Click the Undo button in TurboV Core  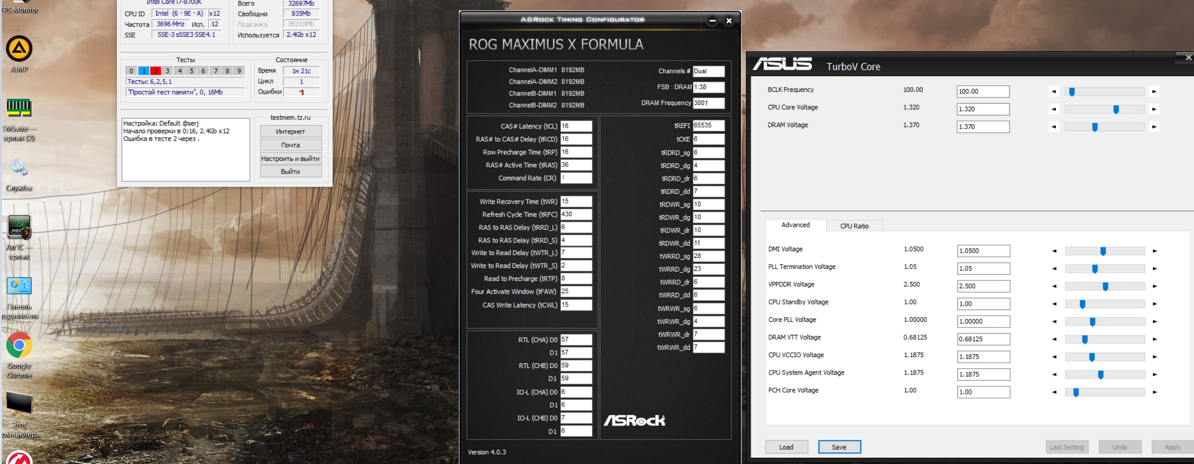pos(1120,447)
